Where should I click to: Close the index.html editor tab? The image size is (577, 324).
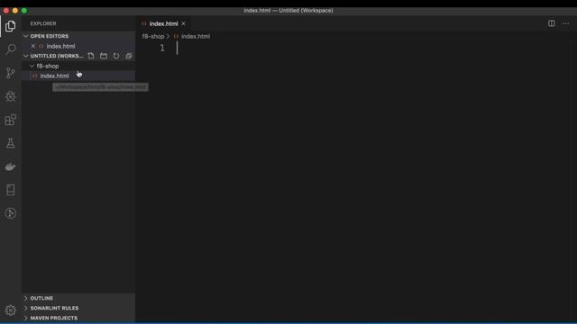coord(183,23)
